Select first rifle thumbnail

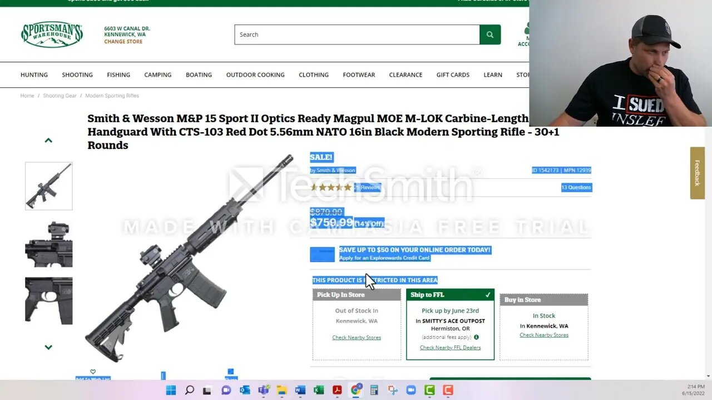(x=48, y=186)
